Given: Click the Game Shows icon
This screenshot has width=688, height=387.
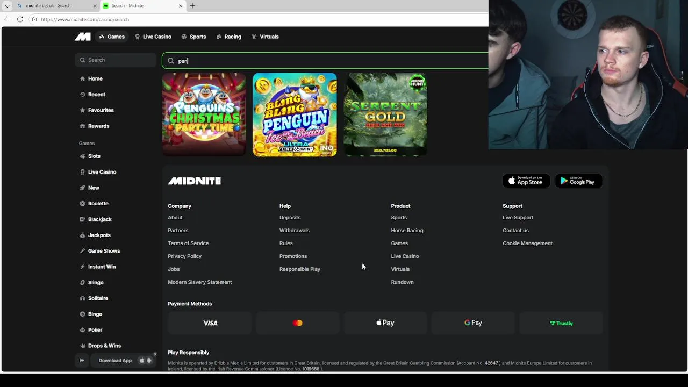Looking at the screenshot, I should 82,251.
